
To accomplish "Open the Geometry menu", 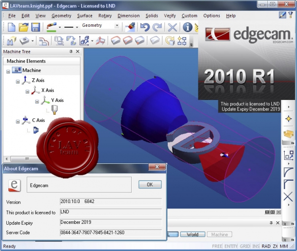I will [x=61, y=16].
